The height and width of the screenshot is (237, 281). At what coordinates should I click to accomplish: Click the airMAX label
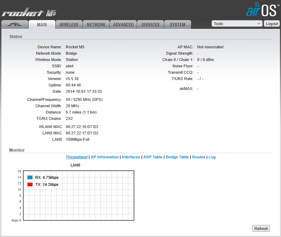tap(187, 89)
